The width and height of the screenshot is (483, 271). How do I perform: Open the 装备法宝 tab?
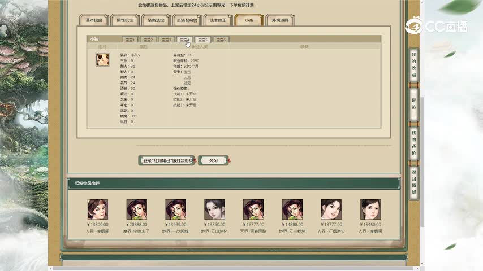point(156,20)
